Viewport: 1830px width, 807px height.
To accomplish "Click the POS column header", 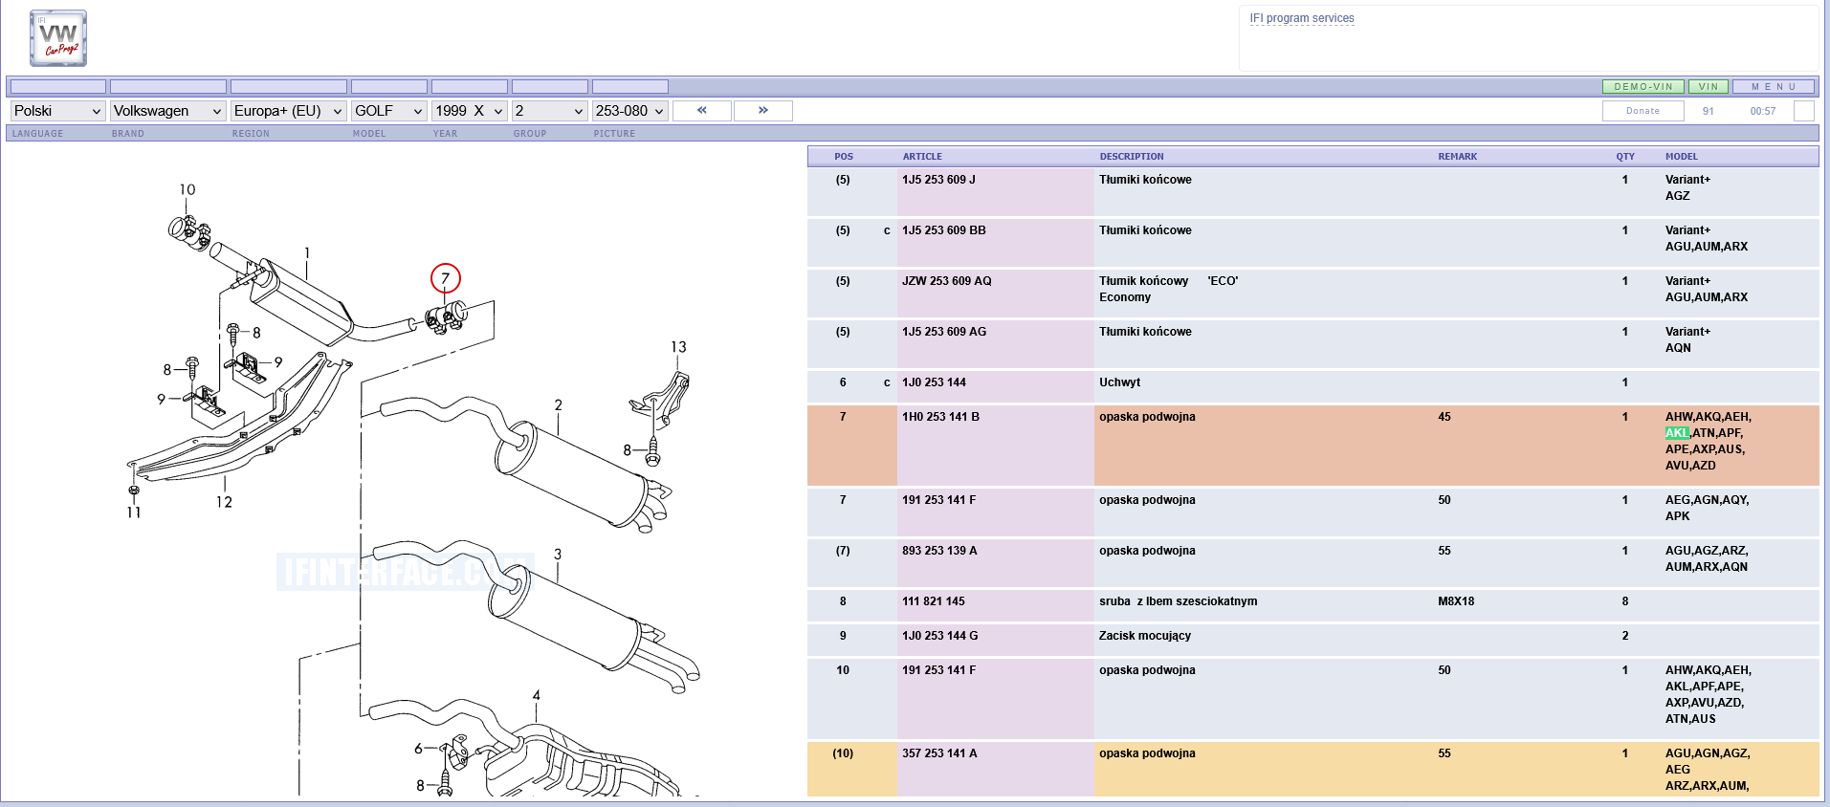I will click(844, 156).
